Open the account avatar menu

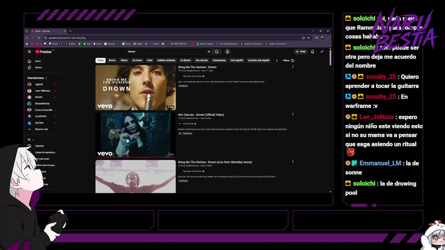[x=322, y=52]
